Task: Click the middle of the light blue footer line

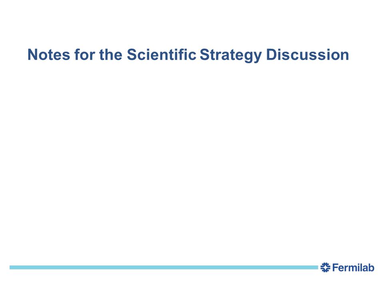Action: coord(164,268)
